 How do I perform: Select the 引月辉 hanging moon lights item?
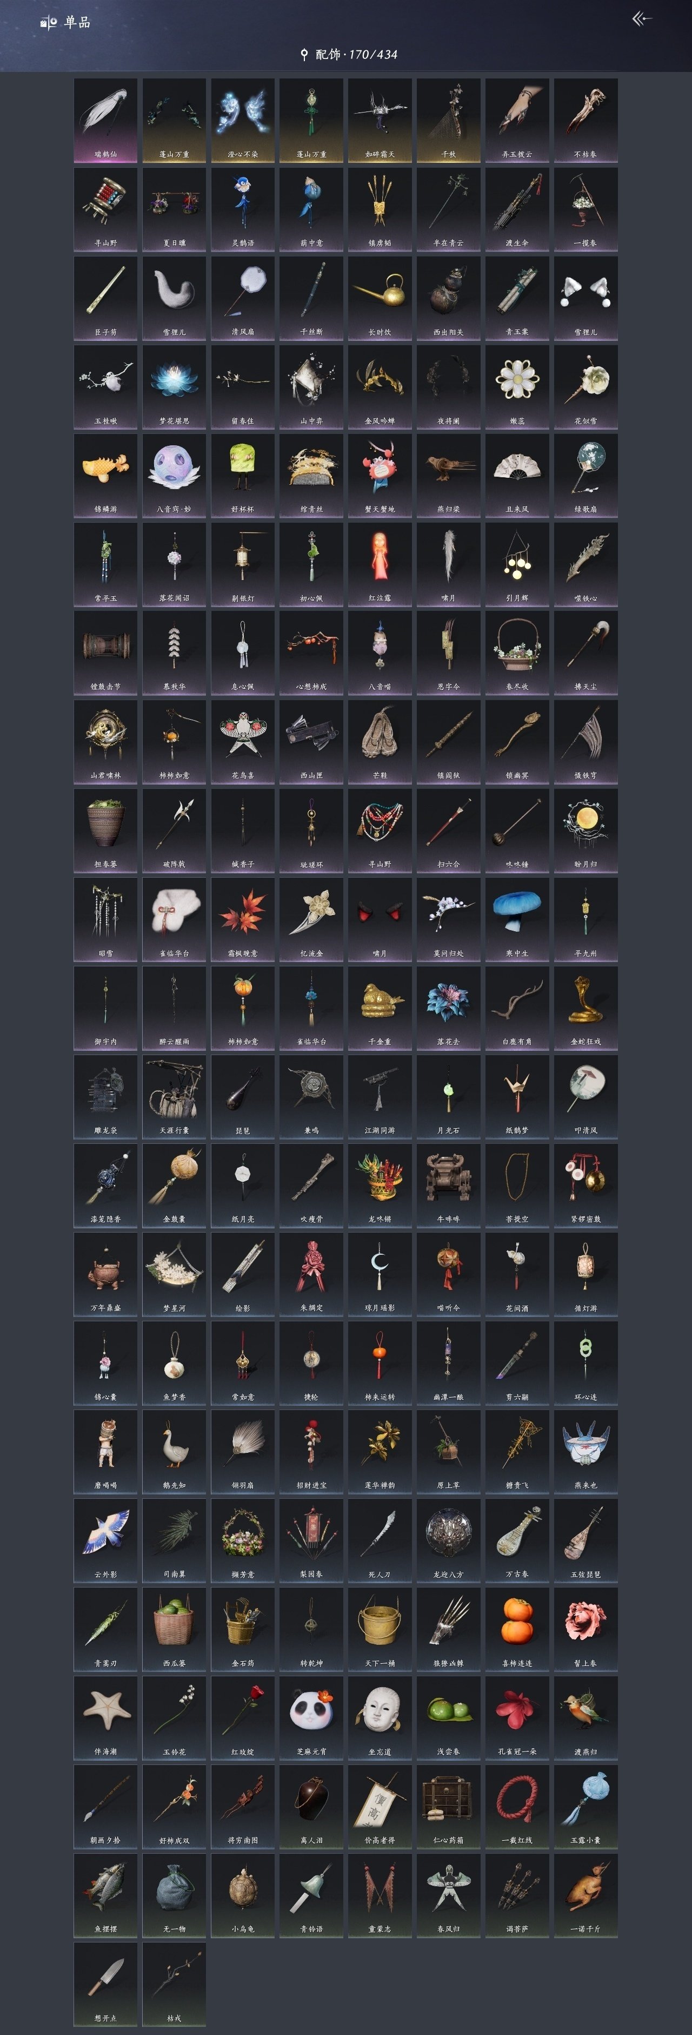[x=517, y=564]
